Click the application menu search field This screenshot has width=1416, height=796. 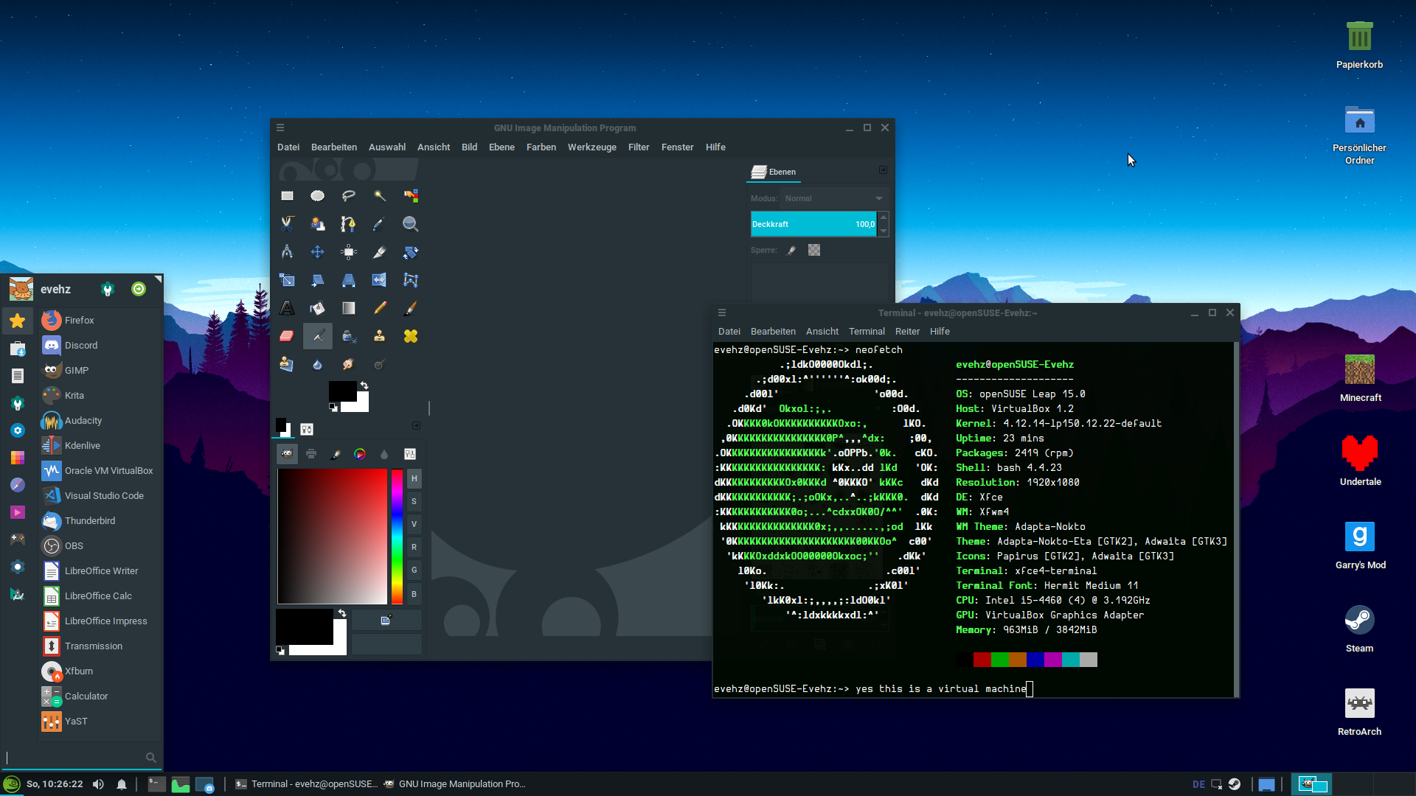tap(80, 758)
